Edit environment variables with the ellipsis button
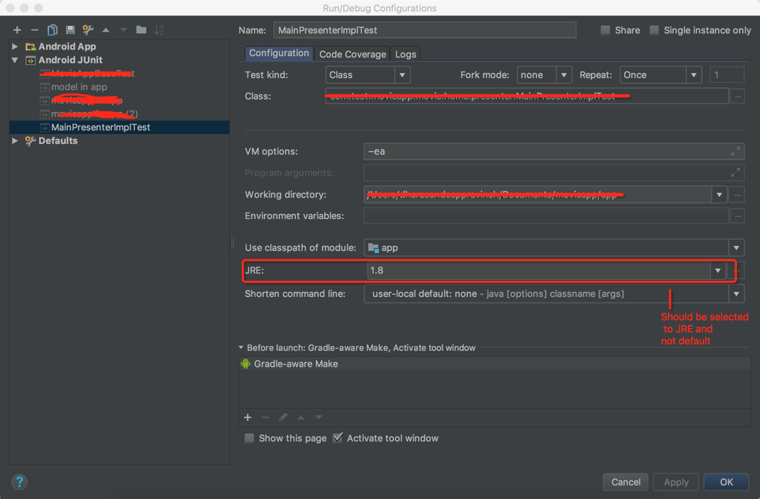Image resolution: width=760 pixels, height=499 pixels. point(737,216)
